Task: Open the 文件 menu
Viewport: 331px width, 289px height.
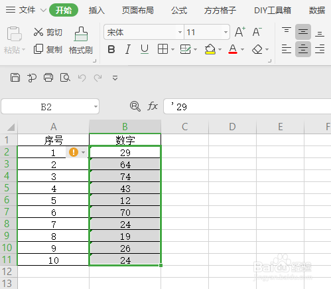Action: (x=27, y=10)
